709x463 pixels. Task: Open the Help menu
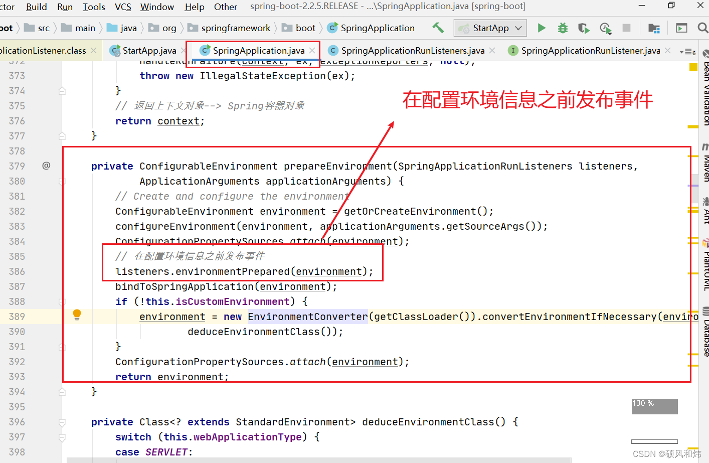tap(195, 7)
